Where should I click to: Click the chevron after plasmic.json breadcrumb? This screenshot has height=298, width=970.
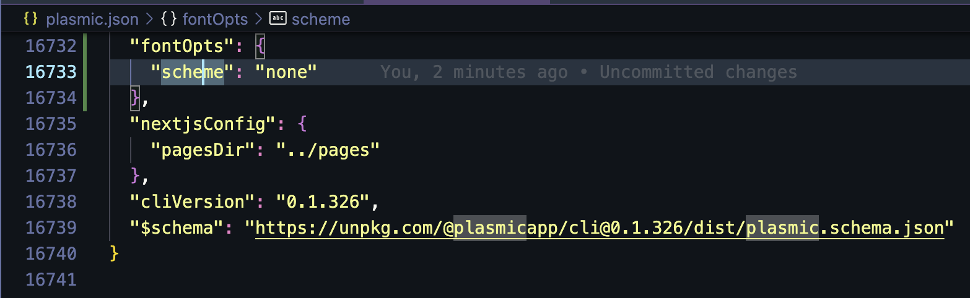tap(149, 19)
